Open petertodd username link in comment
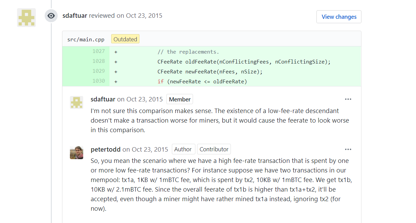This screenshot has height=223, width=416. [106, 149]
